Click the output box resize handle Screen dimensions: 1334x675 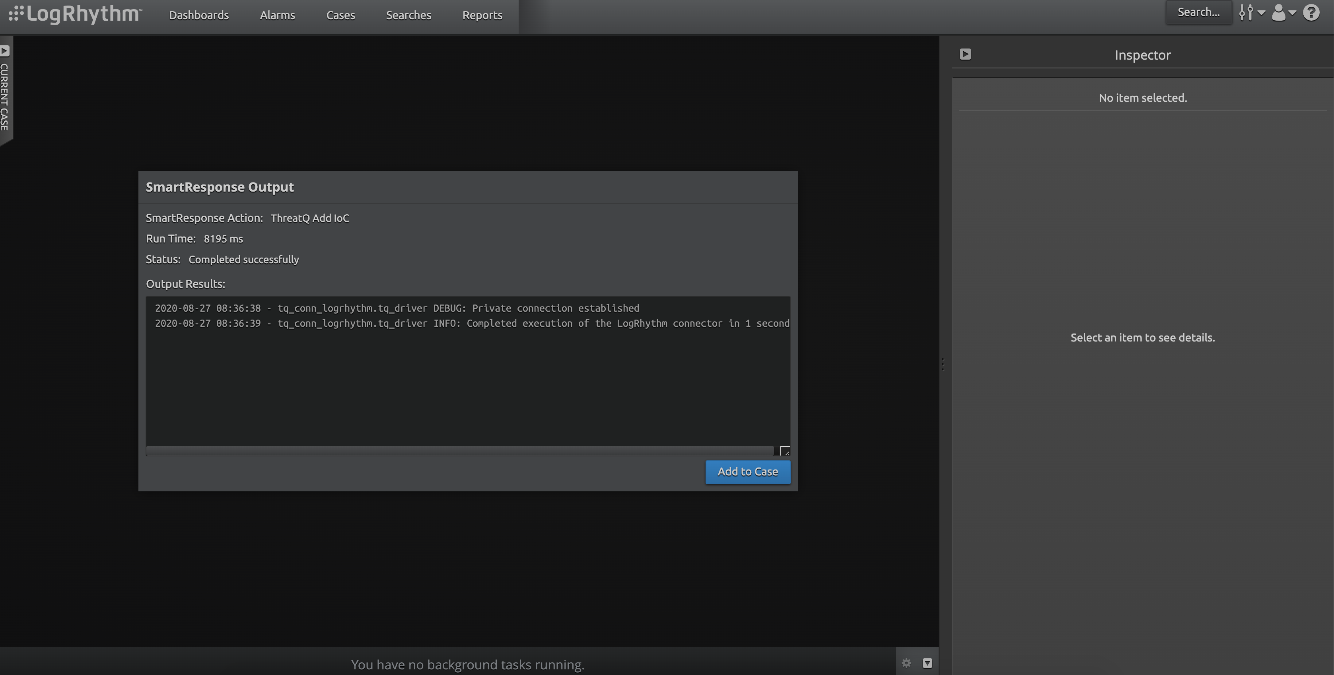coord(785,450)
